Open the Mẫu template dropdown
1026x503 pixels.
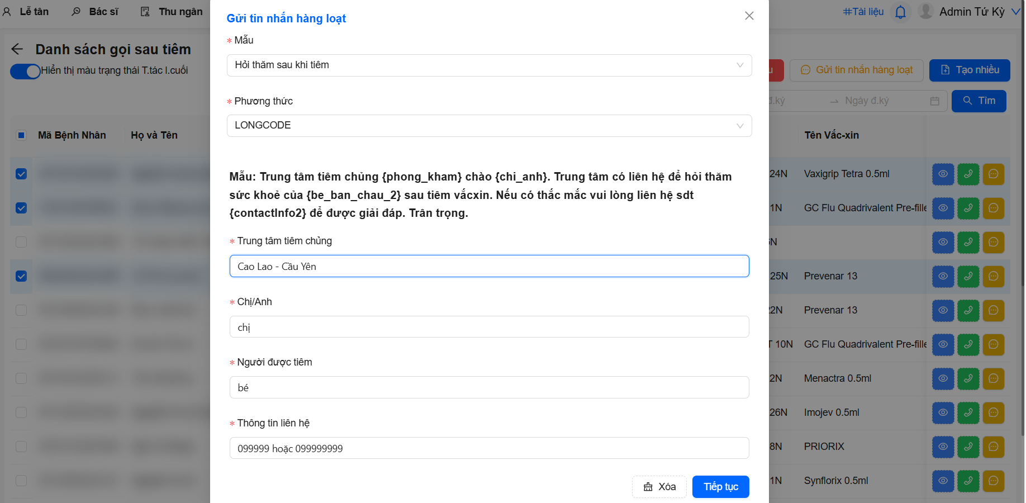[489, 65]
